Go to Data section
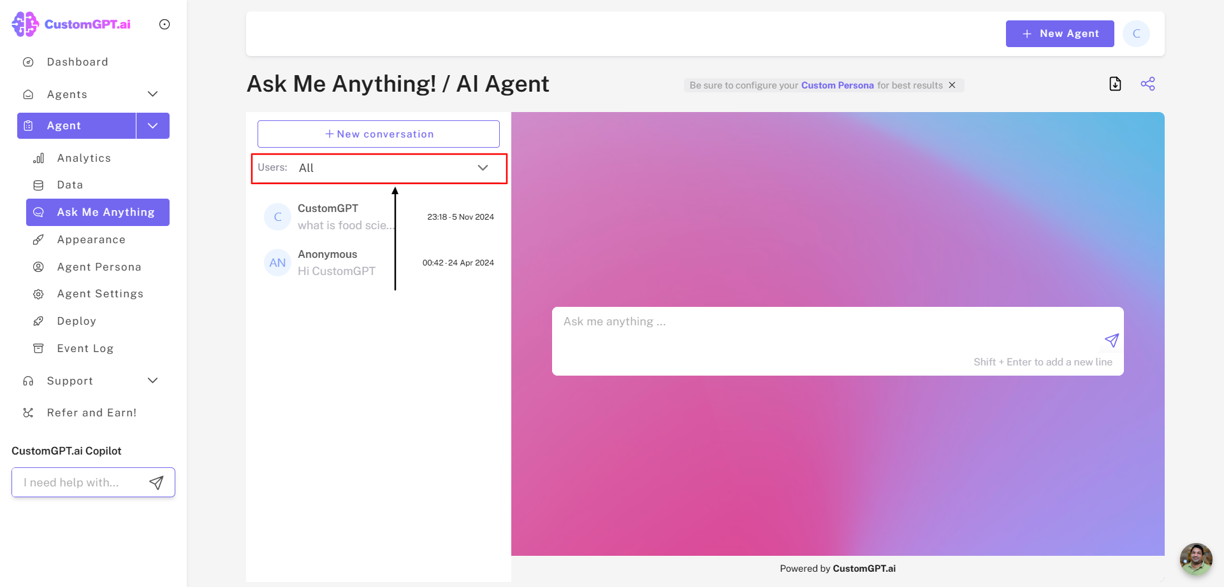This screenshot has height=587, width=1224. (x=70, y=185)
